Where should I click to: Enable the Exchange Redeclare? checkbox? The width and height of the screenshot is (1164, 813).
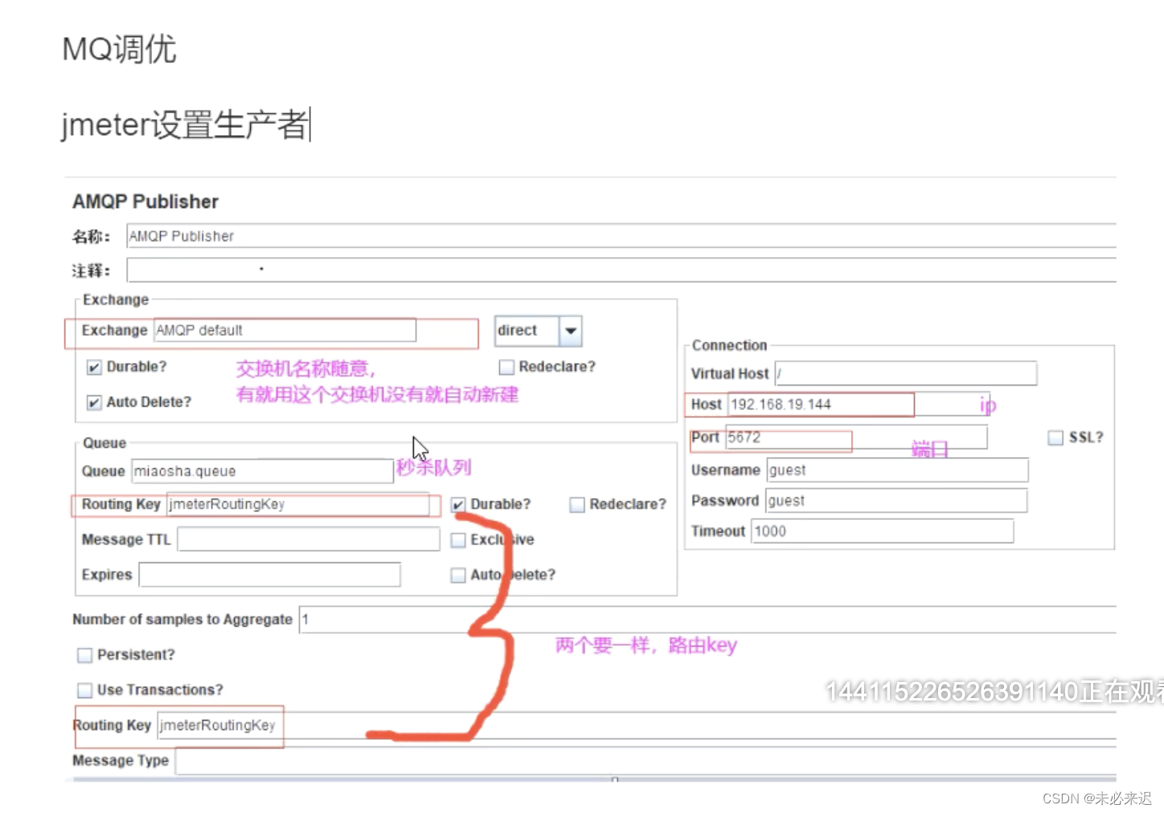coord(506,367)
